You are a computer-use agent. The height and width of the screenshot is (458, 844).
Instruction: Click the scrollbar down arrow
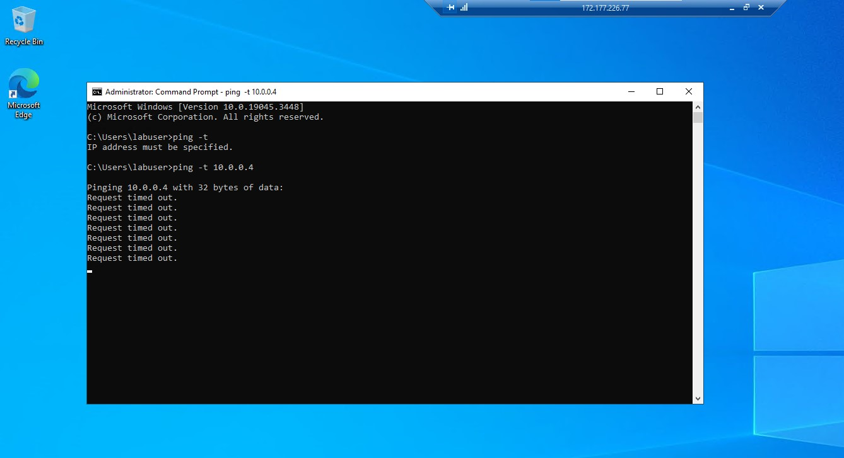click(x=698, y=398)
